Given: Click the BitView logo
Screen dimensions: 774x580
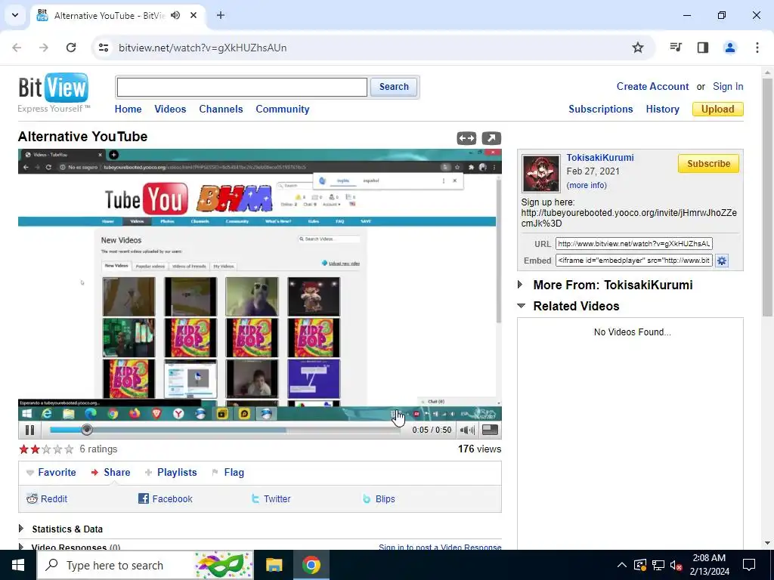Looking at the screenshot, I should point(54,92).
